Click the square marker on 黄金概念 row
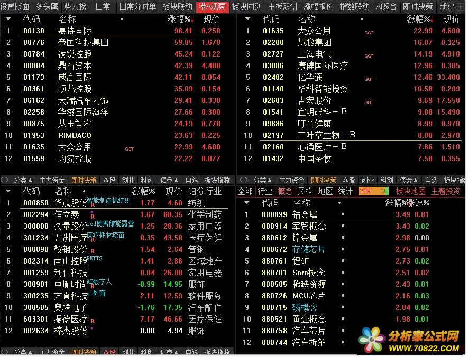Screen dimensions: 468x357 (343, 319)
